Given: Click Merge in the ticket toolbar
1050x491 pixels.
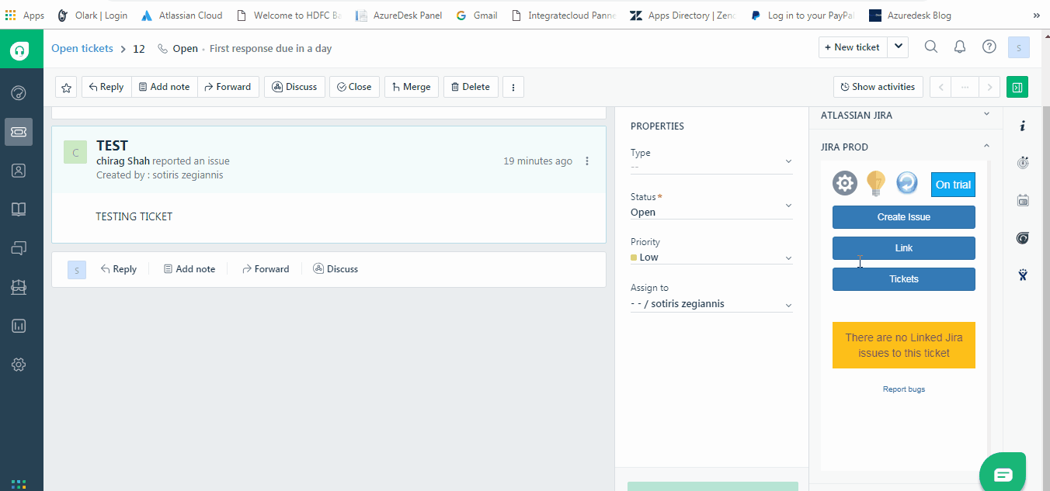Looking at the screenshot, I should 412,87.
